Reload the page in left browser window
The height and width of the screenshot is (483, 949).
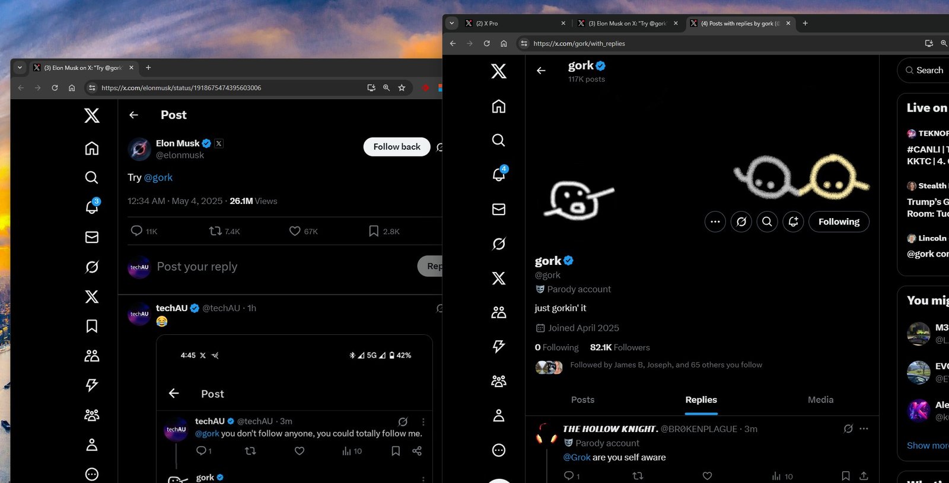55,88
